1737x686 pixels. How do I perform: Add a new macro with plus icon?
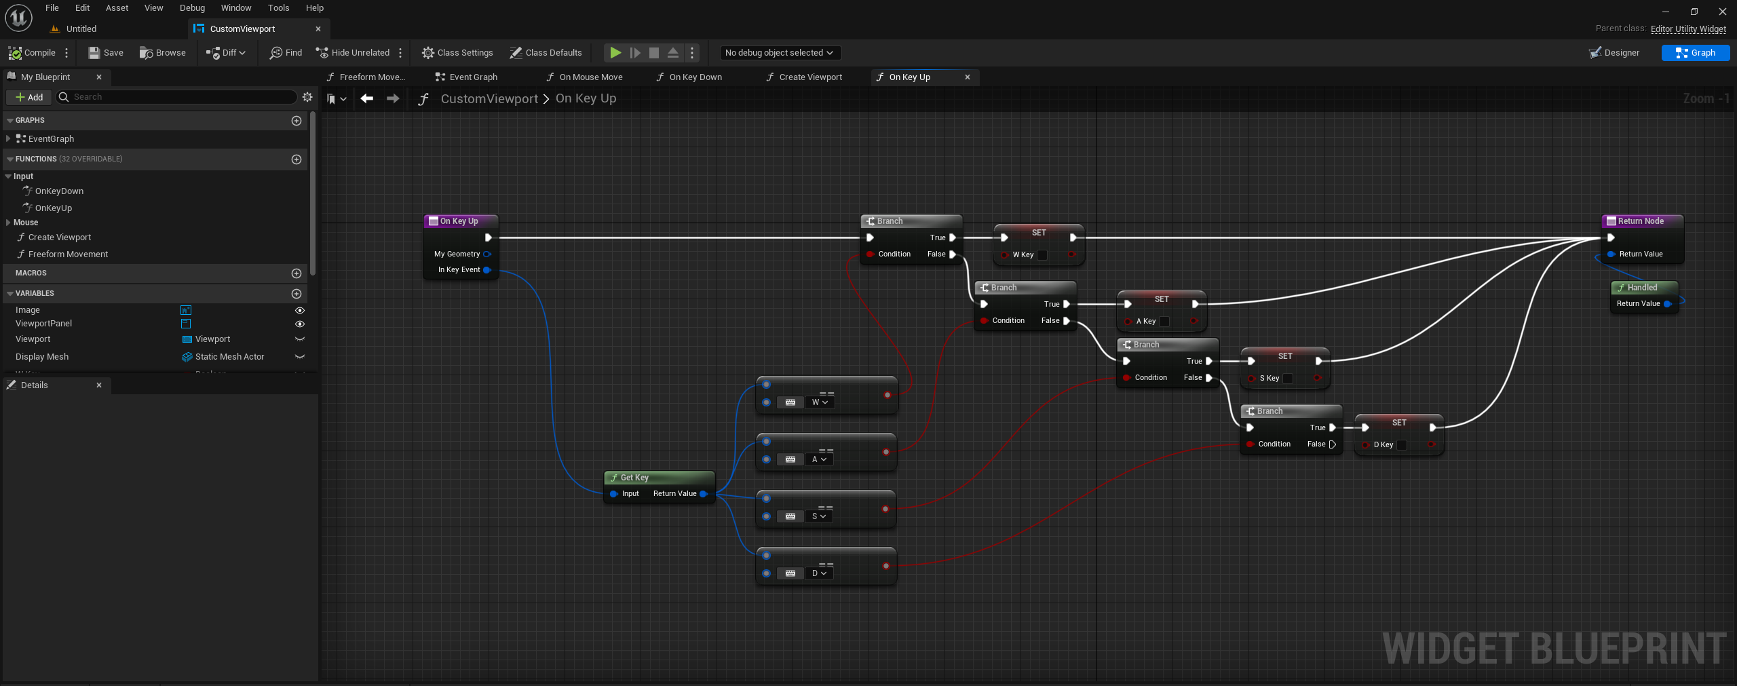click(297, 273)
